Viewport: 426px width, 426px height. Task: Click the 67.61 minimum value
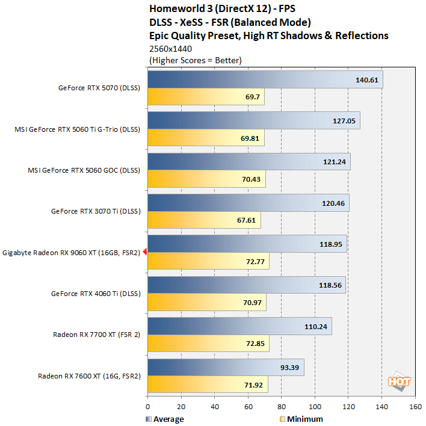pyautogui.click(x=247, y=220)
